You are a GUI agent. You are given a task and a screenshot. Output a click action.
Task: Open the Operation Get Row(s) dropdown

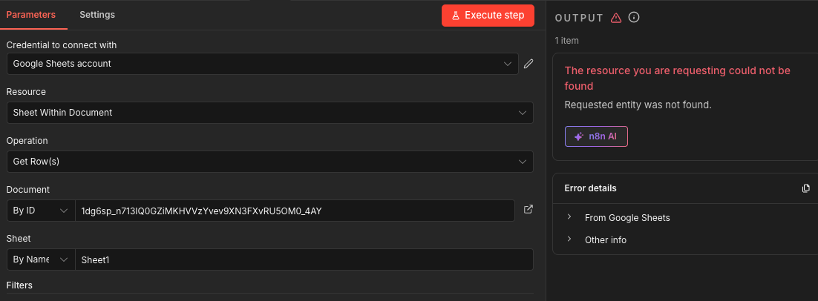coord(269,161)
